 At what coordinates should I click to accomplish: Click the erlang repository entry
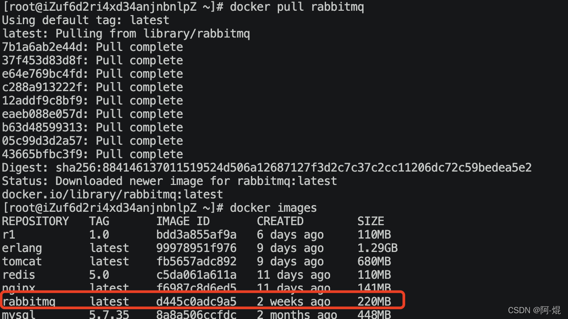(x=22, y=248)
